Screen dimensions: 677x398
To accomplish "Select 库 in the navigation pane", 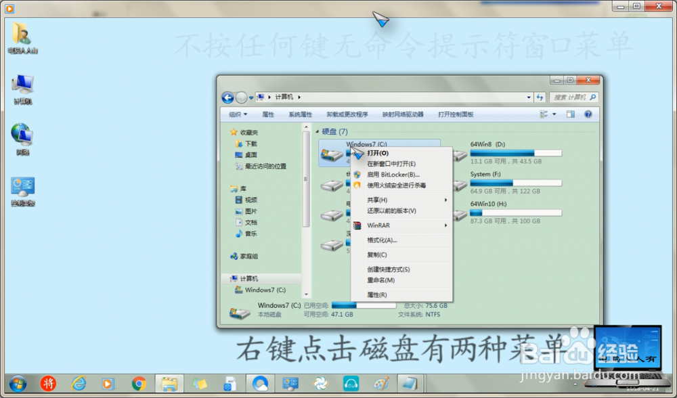I will click(243, 189).
